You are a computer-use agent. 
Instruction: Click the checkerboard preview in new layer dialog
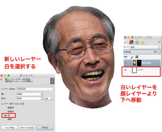52,81
